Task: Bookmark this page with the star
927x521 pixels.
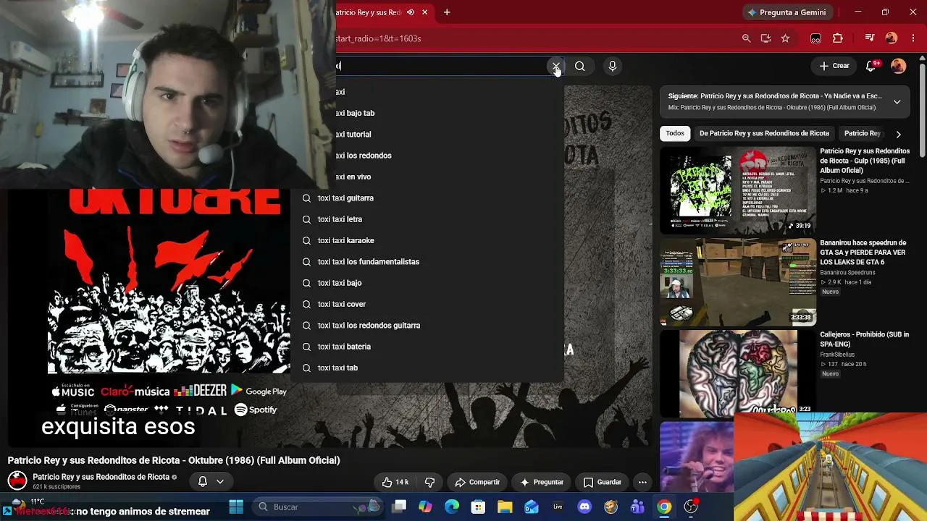Action: [x=785, y=38]
